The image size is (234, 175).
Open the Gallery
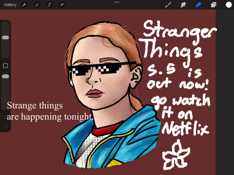pos(10,5)
